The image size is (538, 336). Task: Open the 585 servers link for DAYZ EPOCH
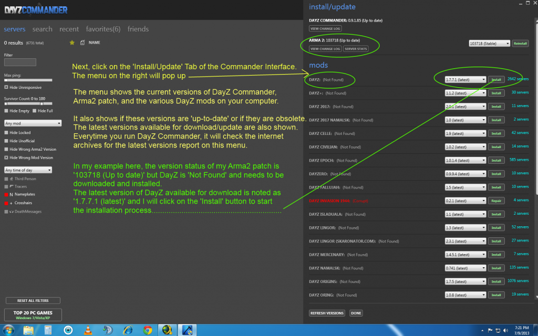519,160
